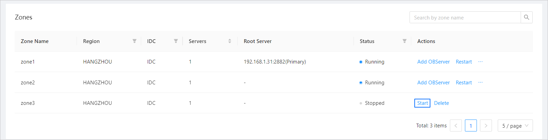Click the search magnifier icon
Screen dimensions: 548x140
click(x=526, y=17)
